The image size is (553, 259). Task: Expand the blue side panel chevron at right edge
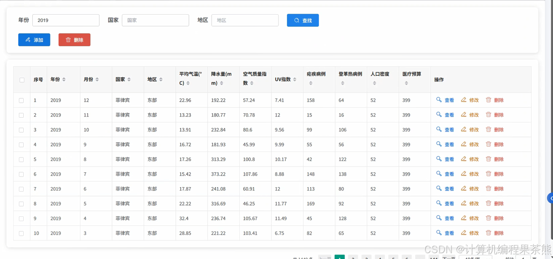click(550, 198)
